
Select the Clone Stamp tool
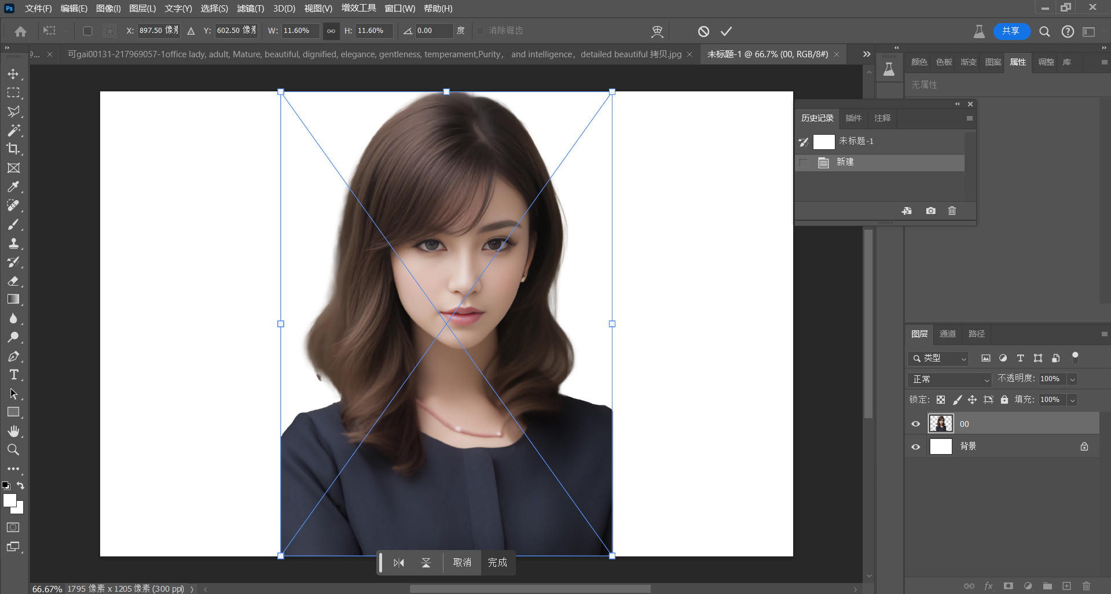pyautogui.click(x=13, y=243)
